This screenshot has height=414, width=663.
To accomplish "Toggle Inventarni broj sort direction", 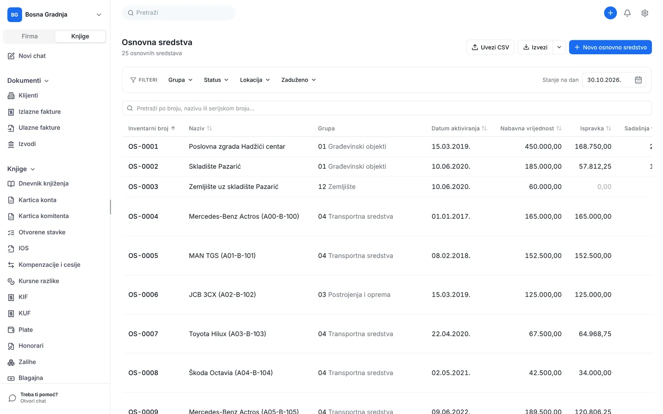I will (173, 128).
